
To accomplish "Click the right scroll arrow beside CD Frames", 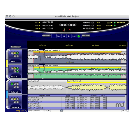I will [48, 111].
